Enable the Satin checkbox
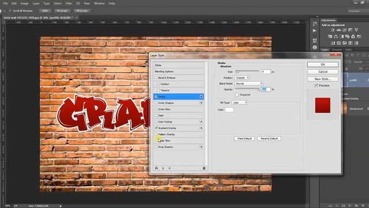 156,116
